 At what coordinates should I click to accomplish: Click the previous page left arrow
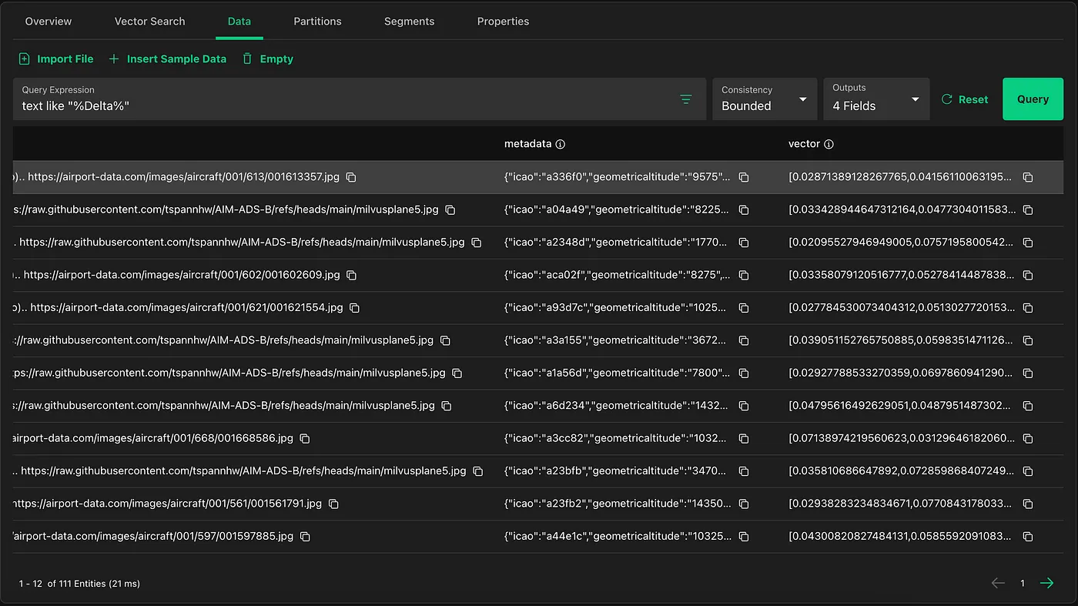coord(998,583)
